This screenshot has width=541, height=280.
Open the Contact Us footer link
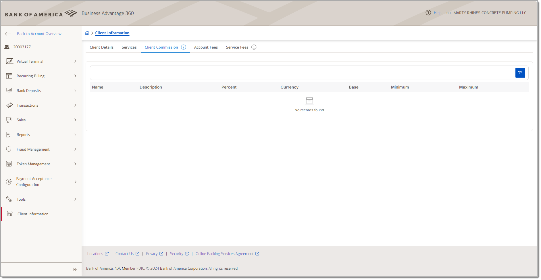click(124, 254)
